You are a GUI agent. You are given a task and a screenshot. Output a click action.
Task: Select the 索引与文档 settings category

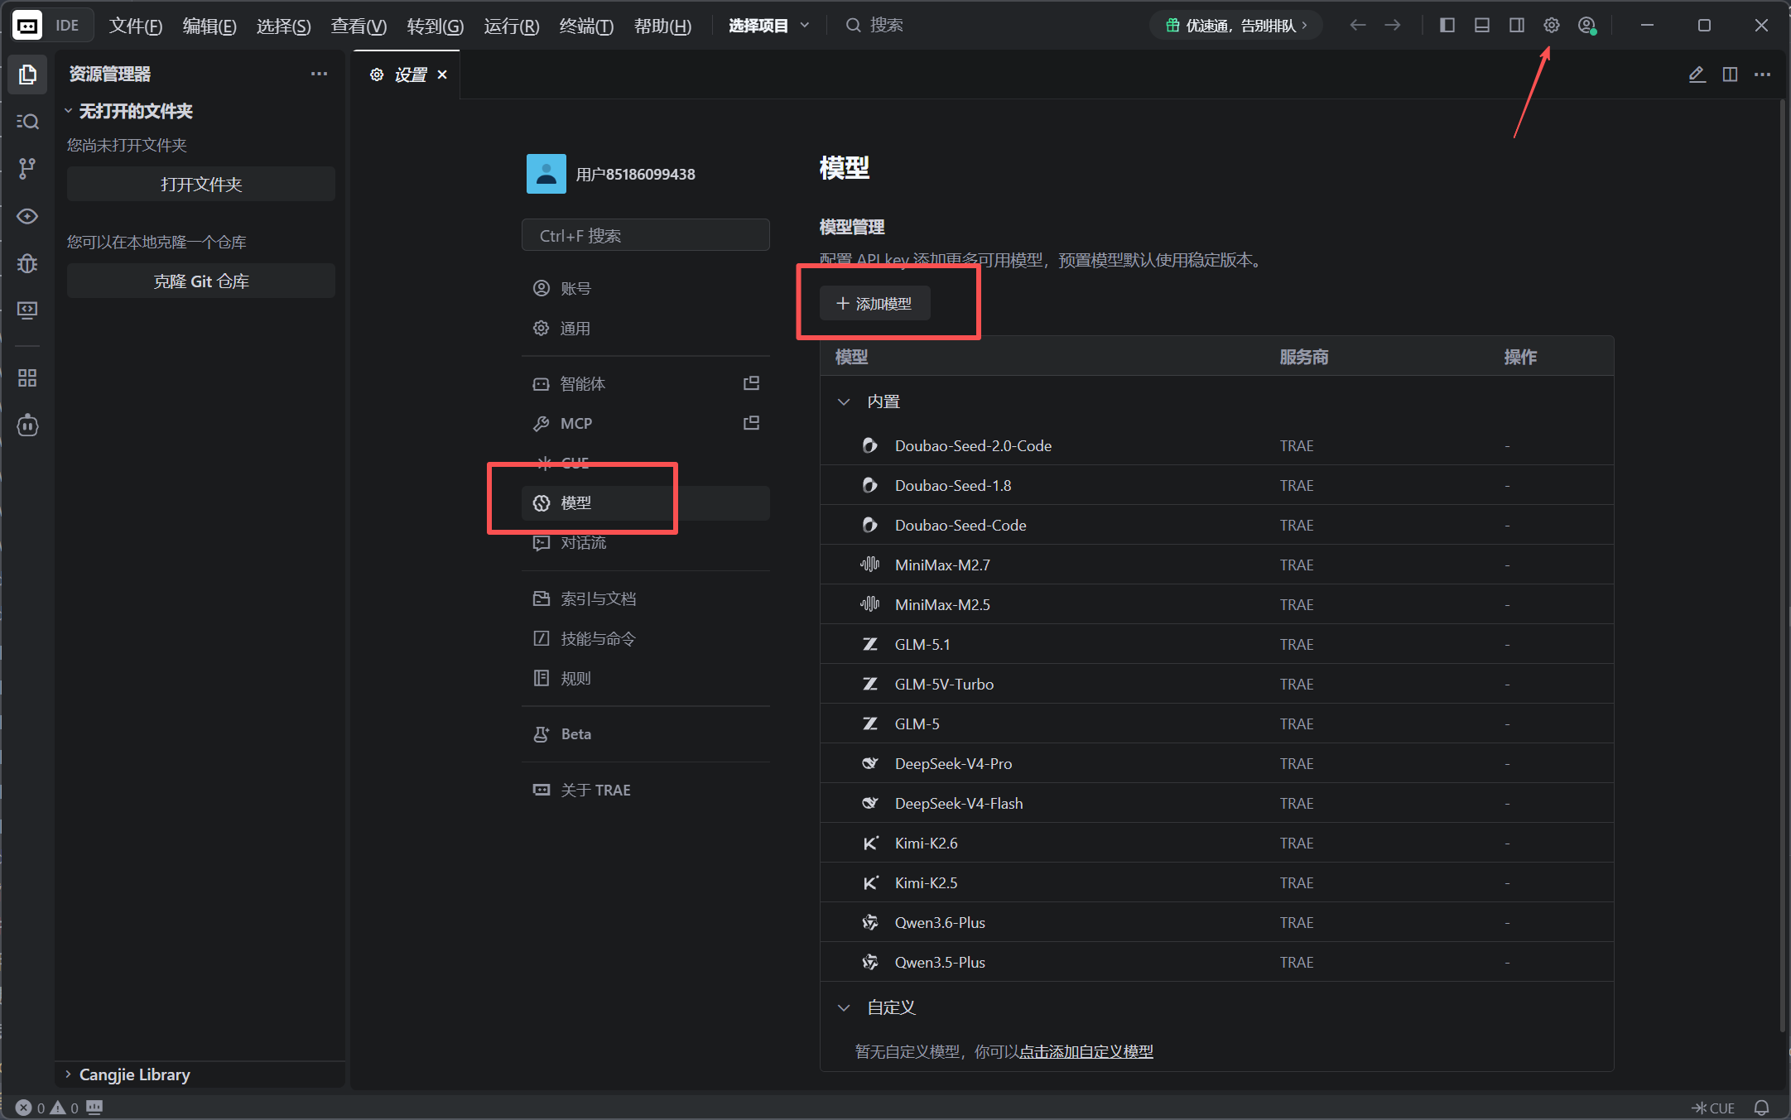point(645,598)
